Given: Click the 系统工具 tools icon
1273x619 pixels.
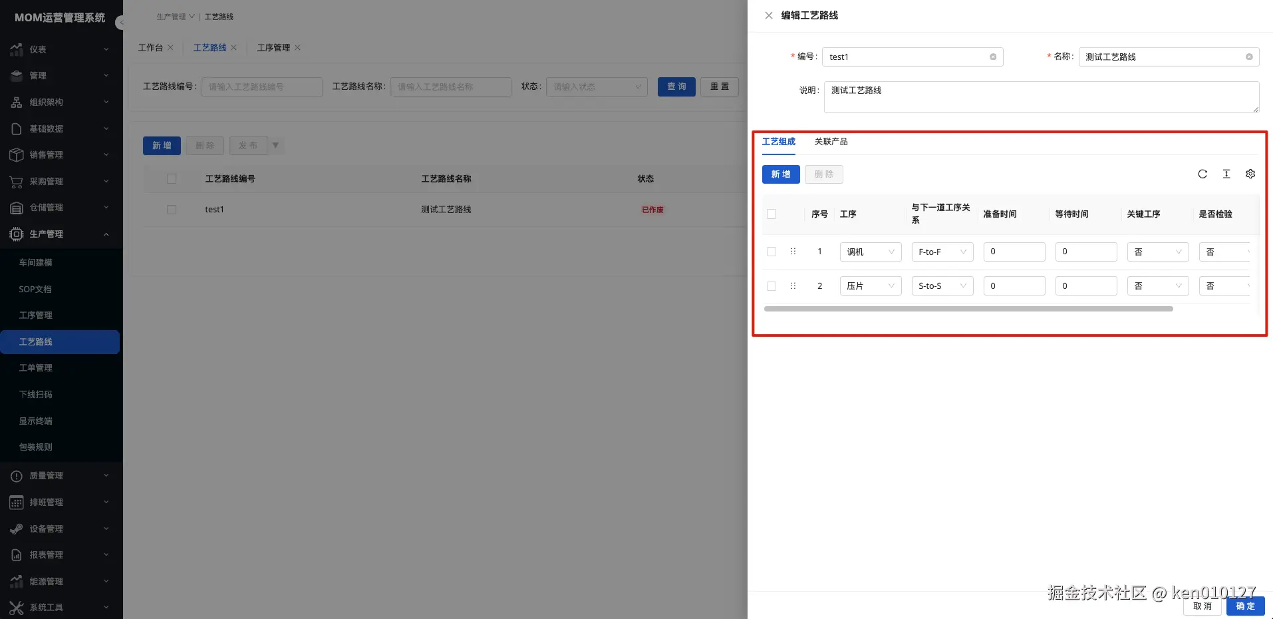Looking at the screenshot, I should 17,607.
